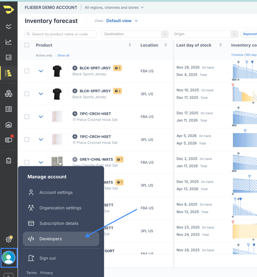Screen dimensions: 257x277
Task: Check the first BLCK-SPRT-JRSY FBA US row
Action: pyautogui.click(x=27, y=71)
